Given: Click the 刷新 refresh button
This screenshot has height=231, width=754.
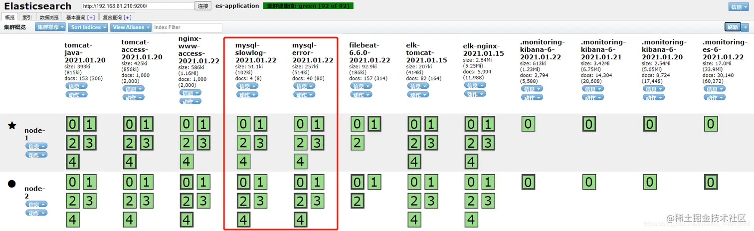Looking at the screenshot, I should [733, 27].
